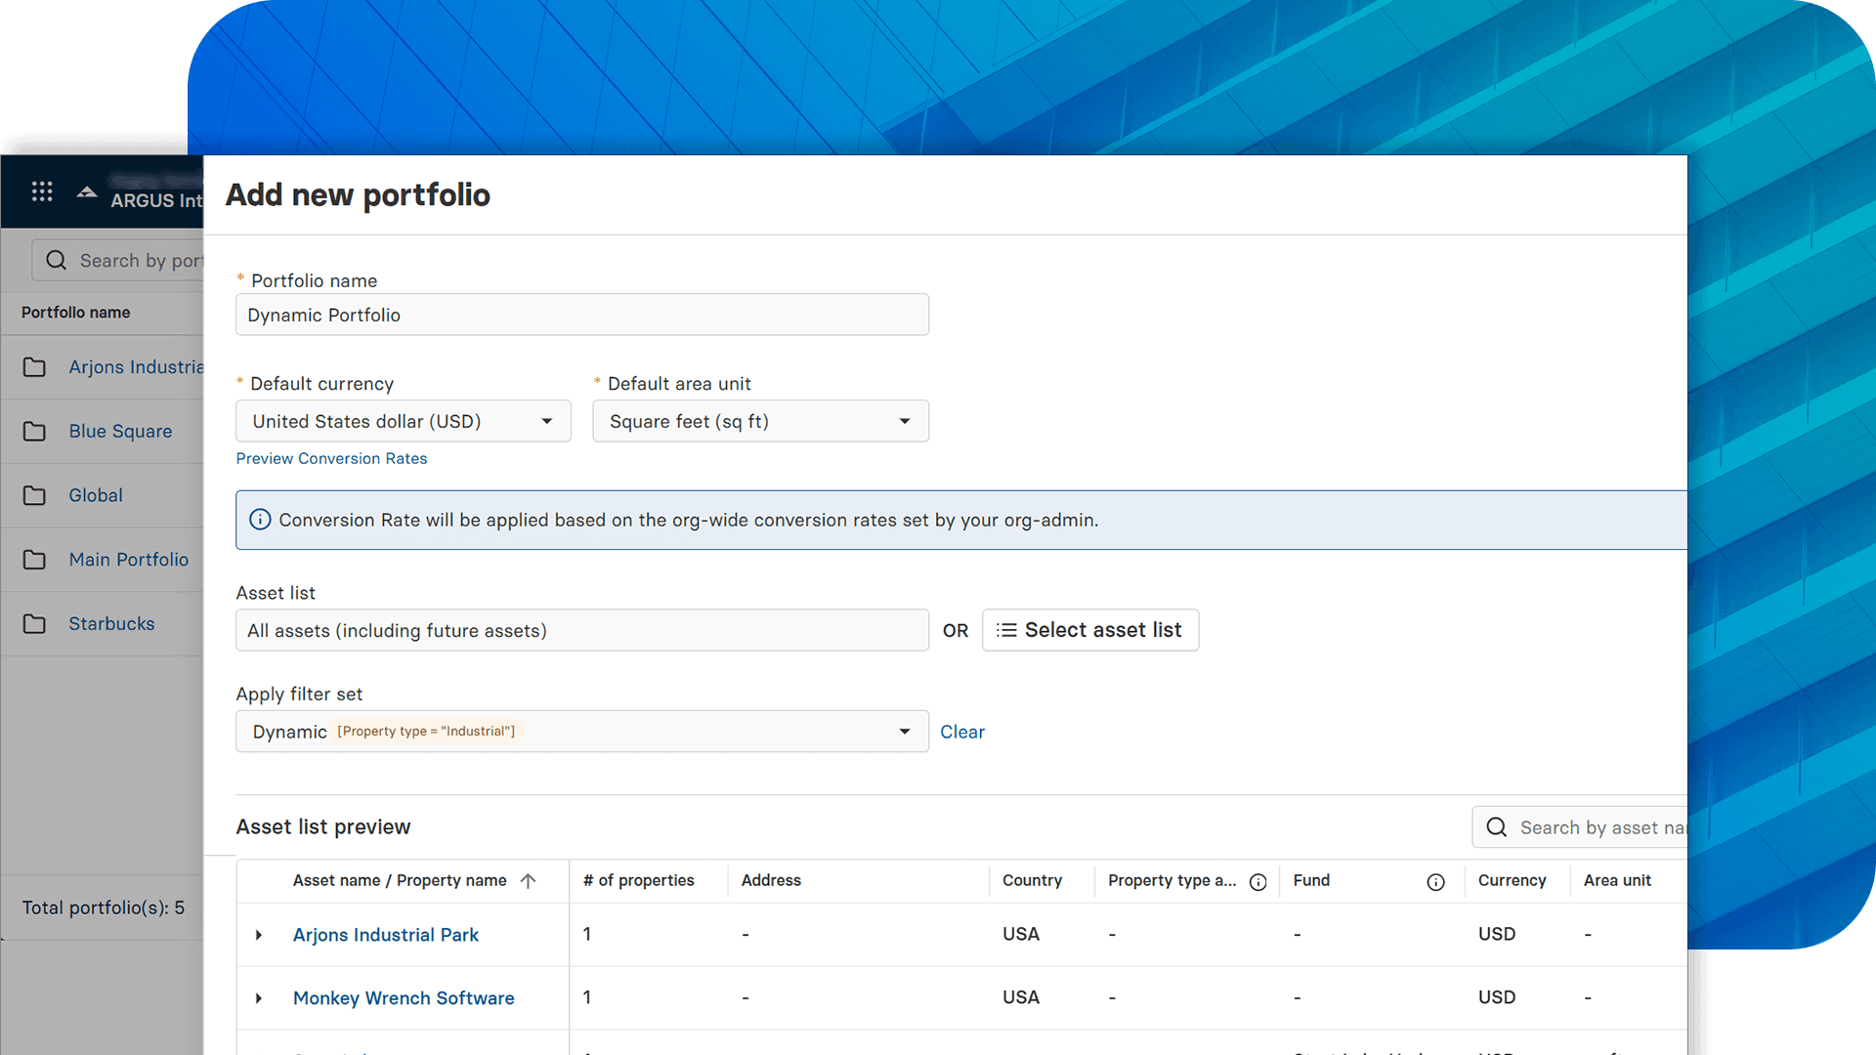This screenshot has width=1876, height=1055.
Task: Open Preview Conversion Rates
Action: pyautogui.click(x=331, y=458)
